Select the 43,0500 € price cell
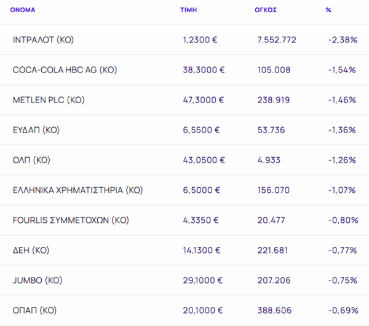Viewport: 369px width, 326px height. click(x=204, y=160)
